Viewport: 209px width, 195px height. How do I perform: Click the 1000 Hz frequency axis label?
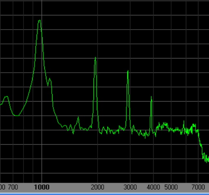point(42,187)
